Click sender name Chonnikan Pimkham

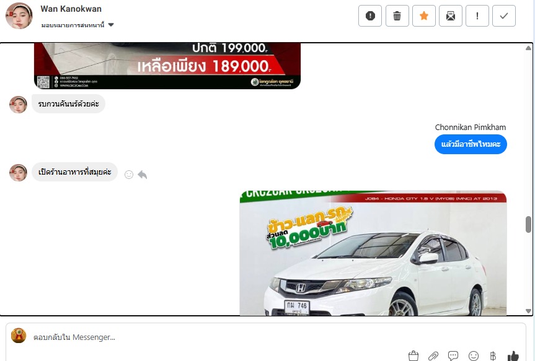pos(470,127)
